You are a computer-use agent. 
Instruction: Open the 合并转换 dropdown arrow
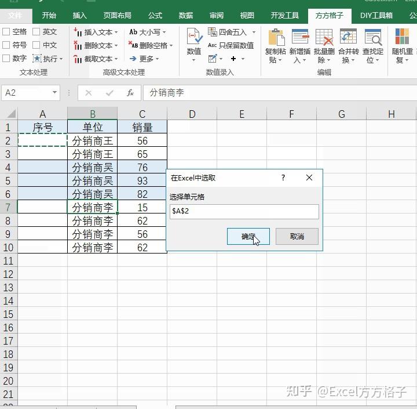pyautogui.click(x=353, y=60)
